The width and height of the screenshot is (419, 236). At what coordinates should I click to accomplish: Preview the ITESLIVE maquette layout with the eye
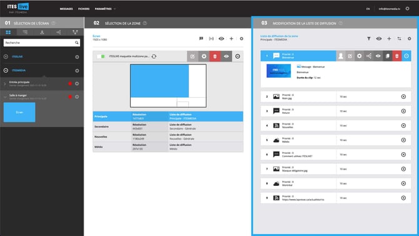pos(226,56)
